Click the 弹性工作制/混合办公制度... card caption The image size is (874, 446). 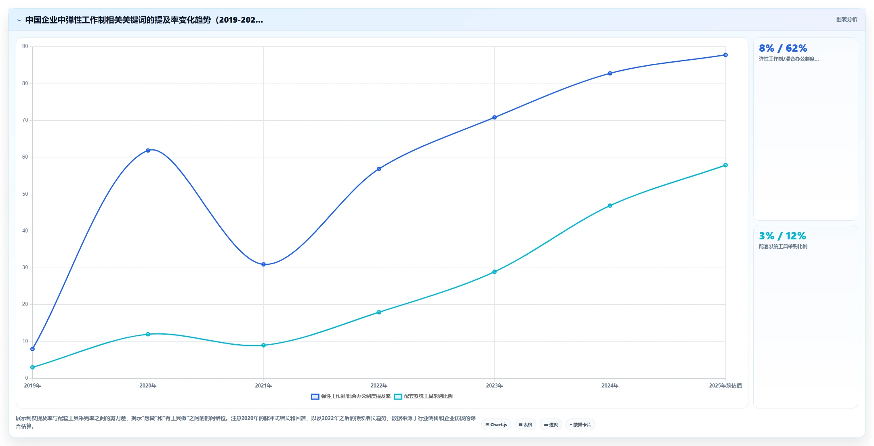789,59
